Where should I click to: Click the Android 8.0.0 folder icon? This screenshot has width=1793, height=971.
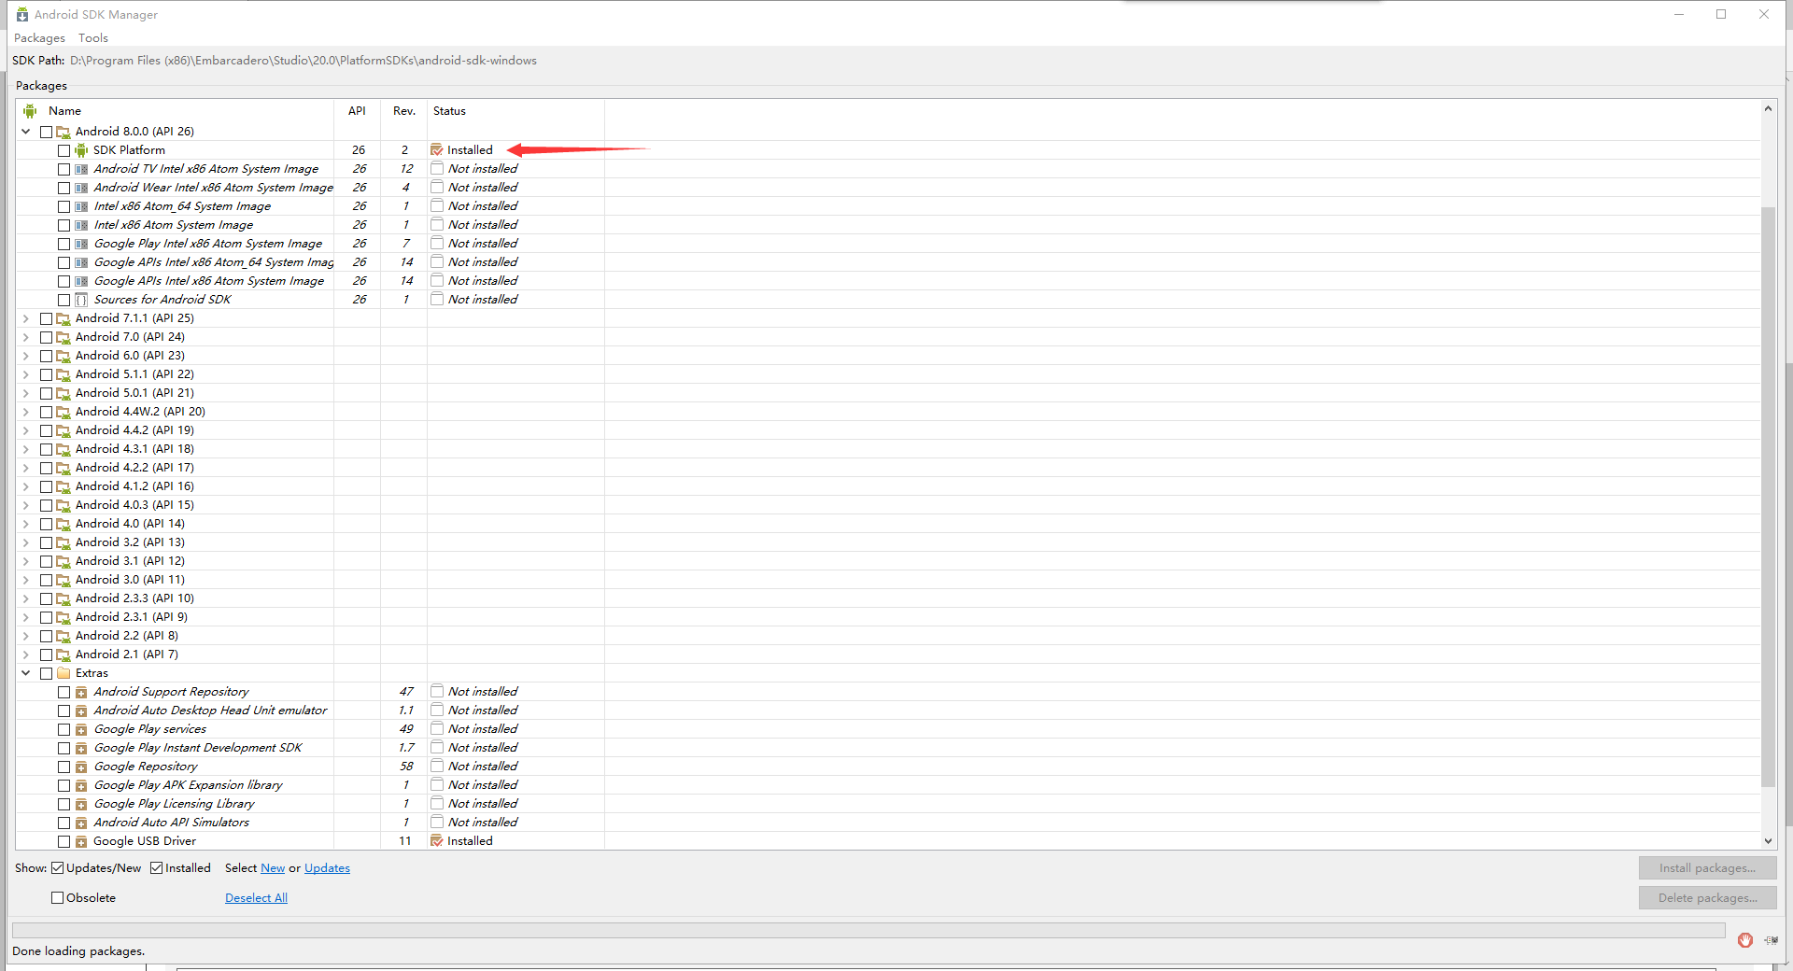coord(64,132)
